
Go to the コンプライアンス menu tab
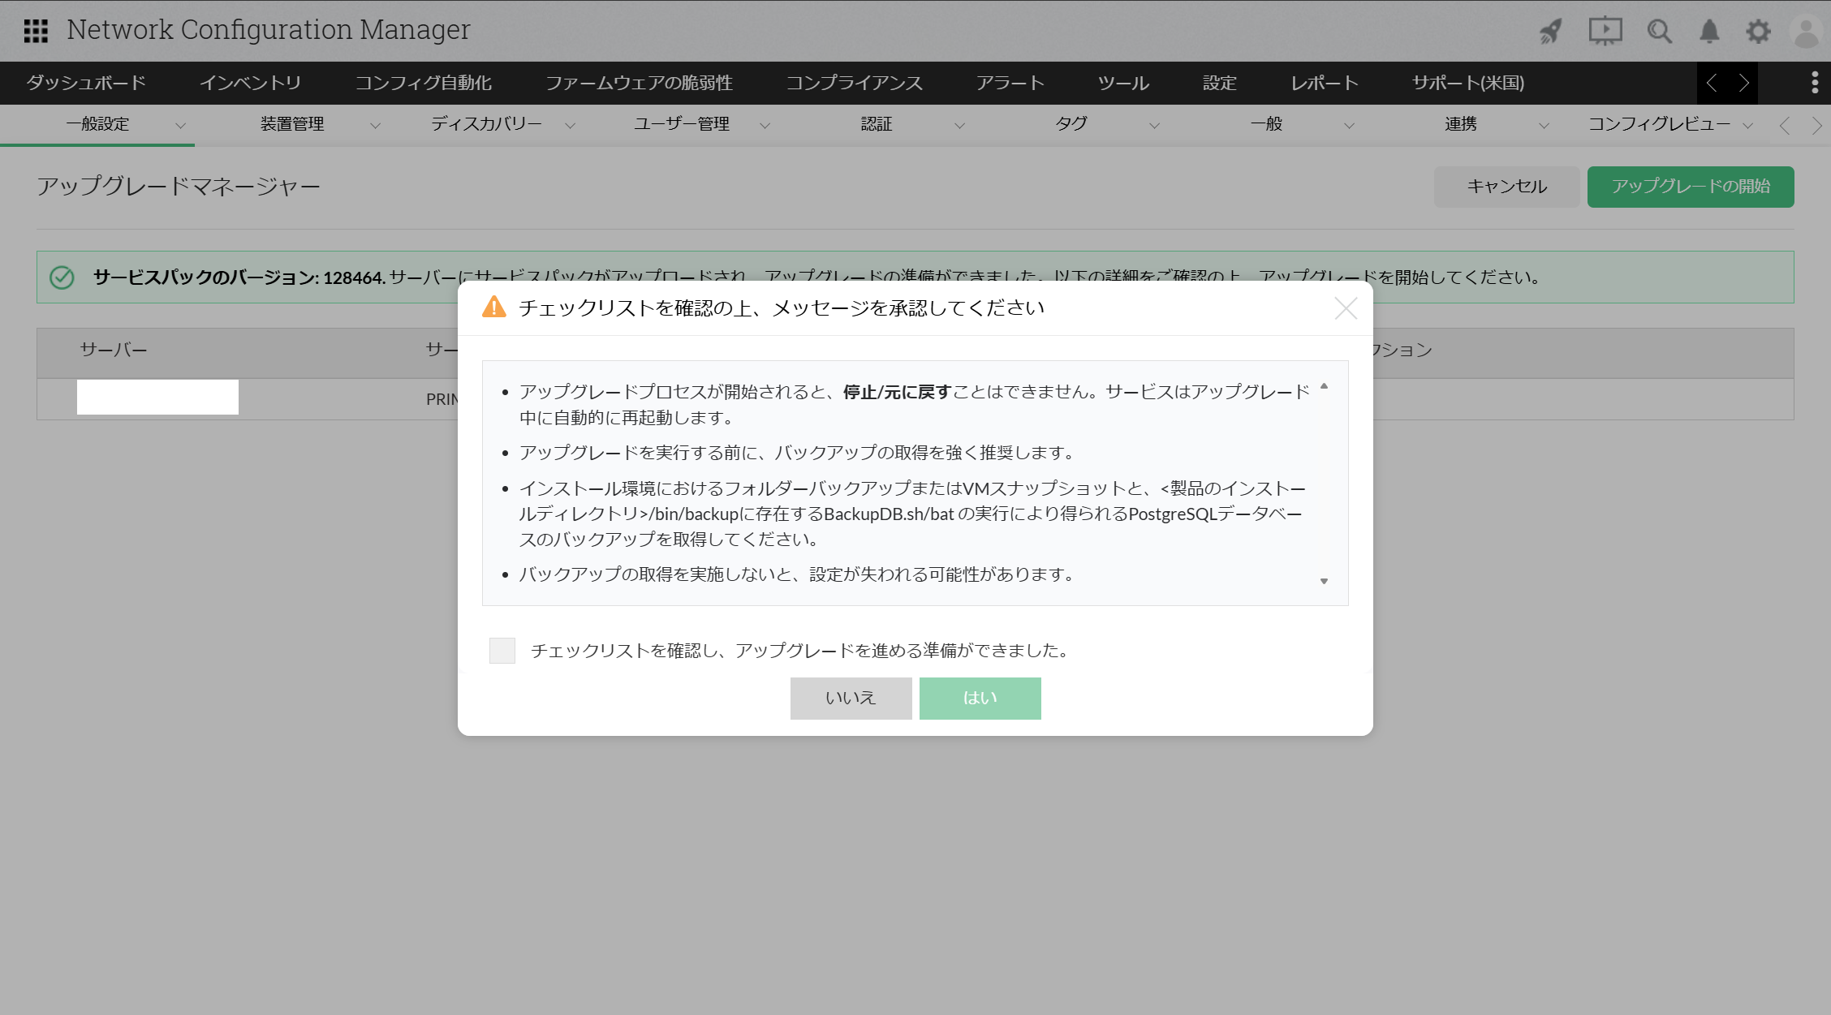tap(854, 83)
